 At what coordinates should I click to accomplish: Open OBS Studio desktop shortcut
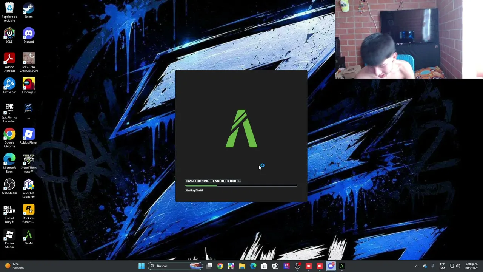click(9, 187)
